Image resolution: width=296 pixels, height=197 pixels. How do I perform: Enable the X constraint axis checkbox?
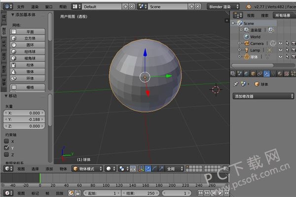6,141
